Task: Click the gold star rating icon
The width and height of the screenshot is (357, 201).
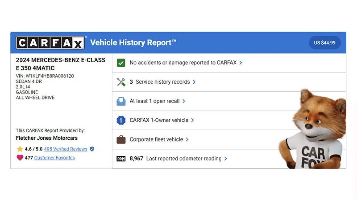Action: coord(20,149)
